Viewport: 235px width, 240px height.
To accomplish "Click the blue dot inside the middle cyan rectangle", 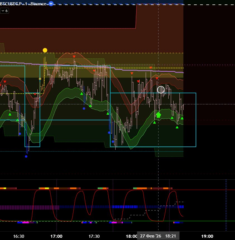I will 84,109.
